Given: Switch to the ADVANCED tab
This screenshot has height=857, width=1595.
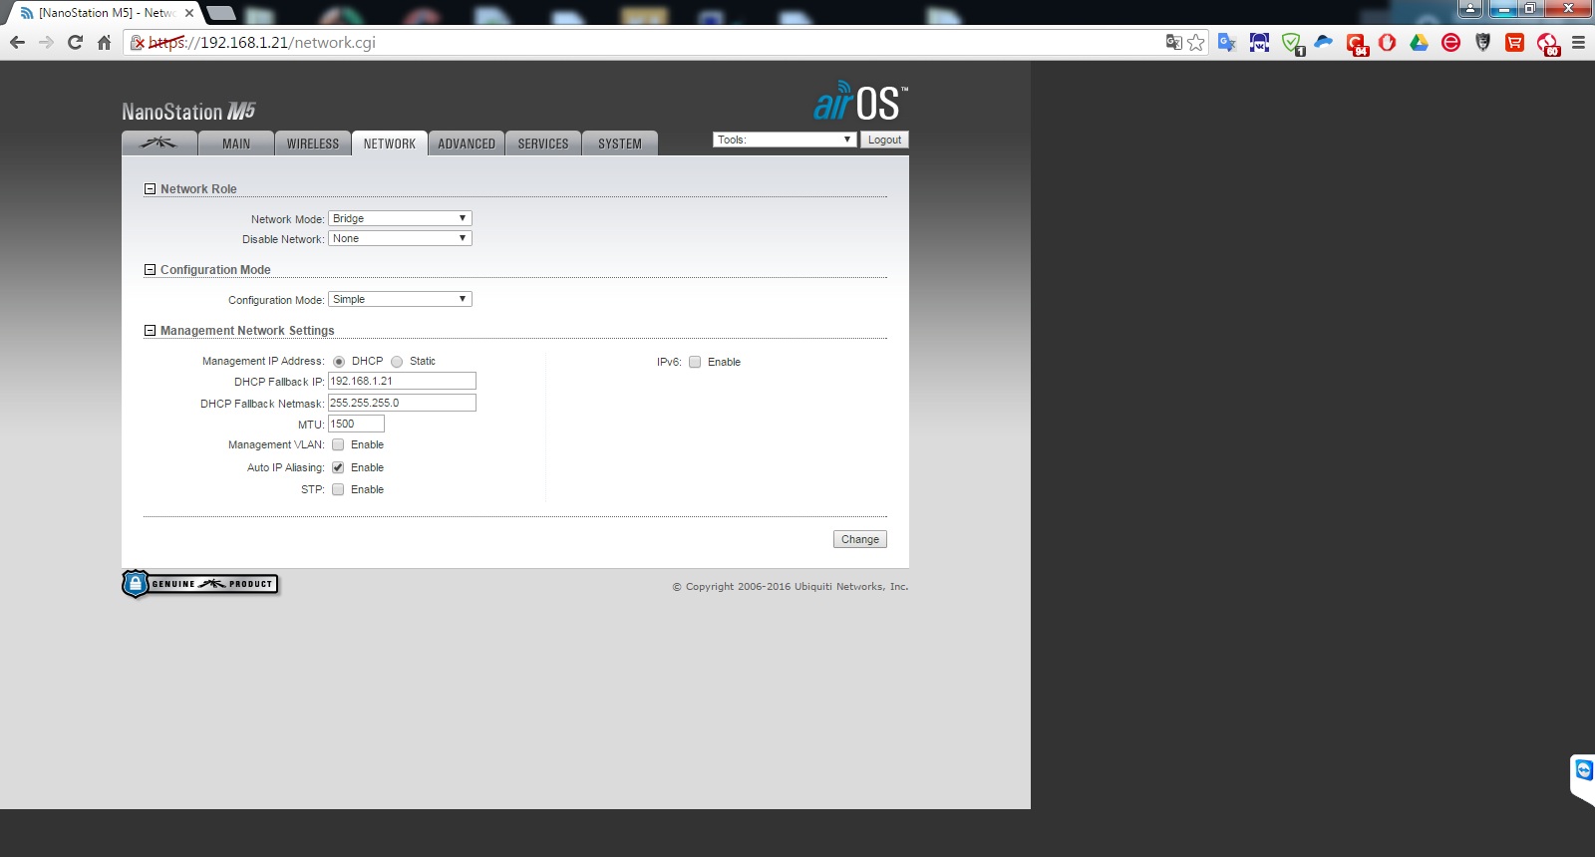Looking at the screenshot, I should click(467, 143).
